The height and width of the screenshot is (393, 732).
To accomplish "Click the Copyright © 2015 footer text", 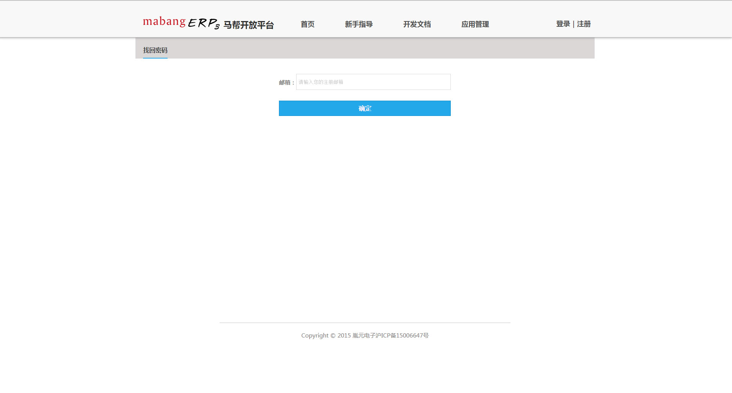I will [325, 336].
